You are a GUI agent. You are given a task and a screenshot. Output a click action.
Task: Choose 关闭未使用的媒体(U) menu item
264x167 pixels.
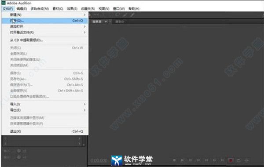[44, 59]
